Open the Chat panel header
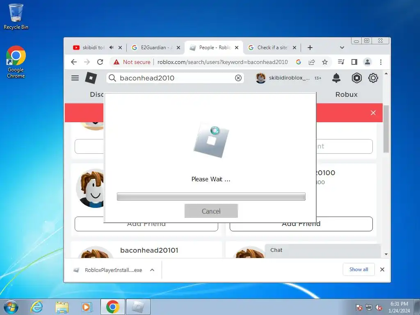The width and height of the screenshot is (420, 315). 322,250
